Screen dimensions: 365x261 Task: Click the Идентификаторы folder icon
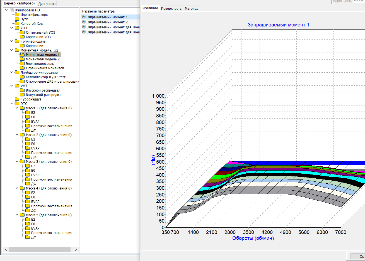[x=17, y=14]
